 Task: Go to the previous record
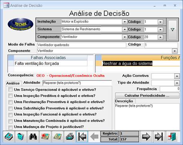[94, 137]
